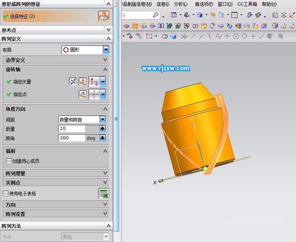Click the 跨角 value options arrow button
The width and height of the screenshot is (296, 242).
(x=102, y=138)
